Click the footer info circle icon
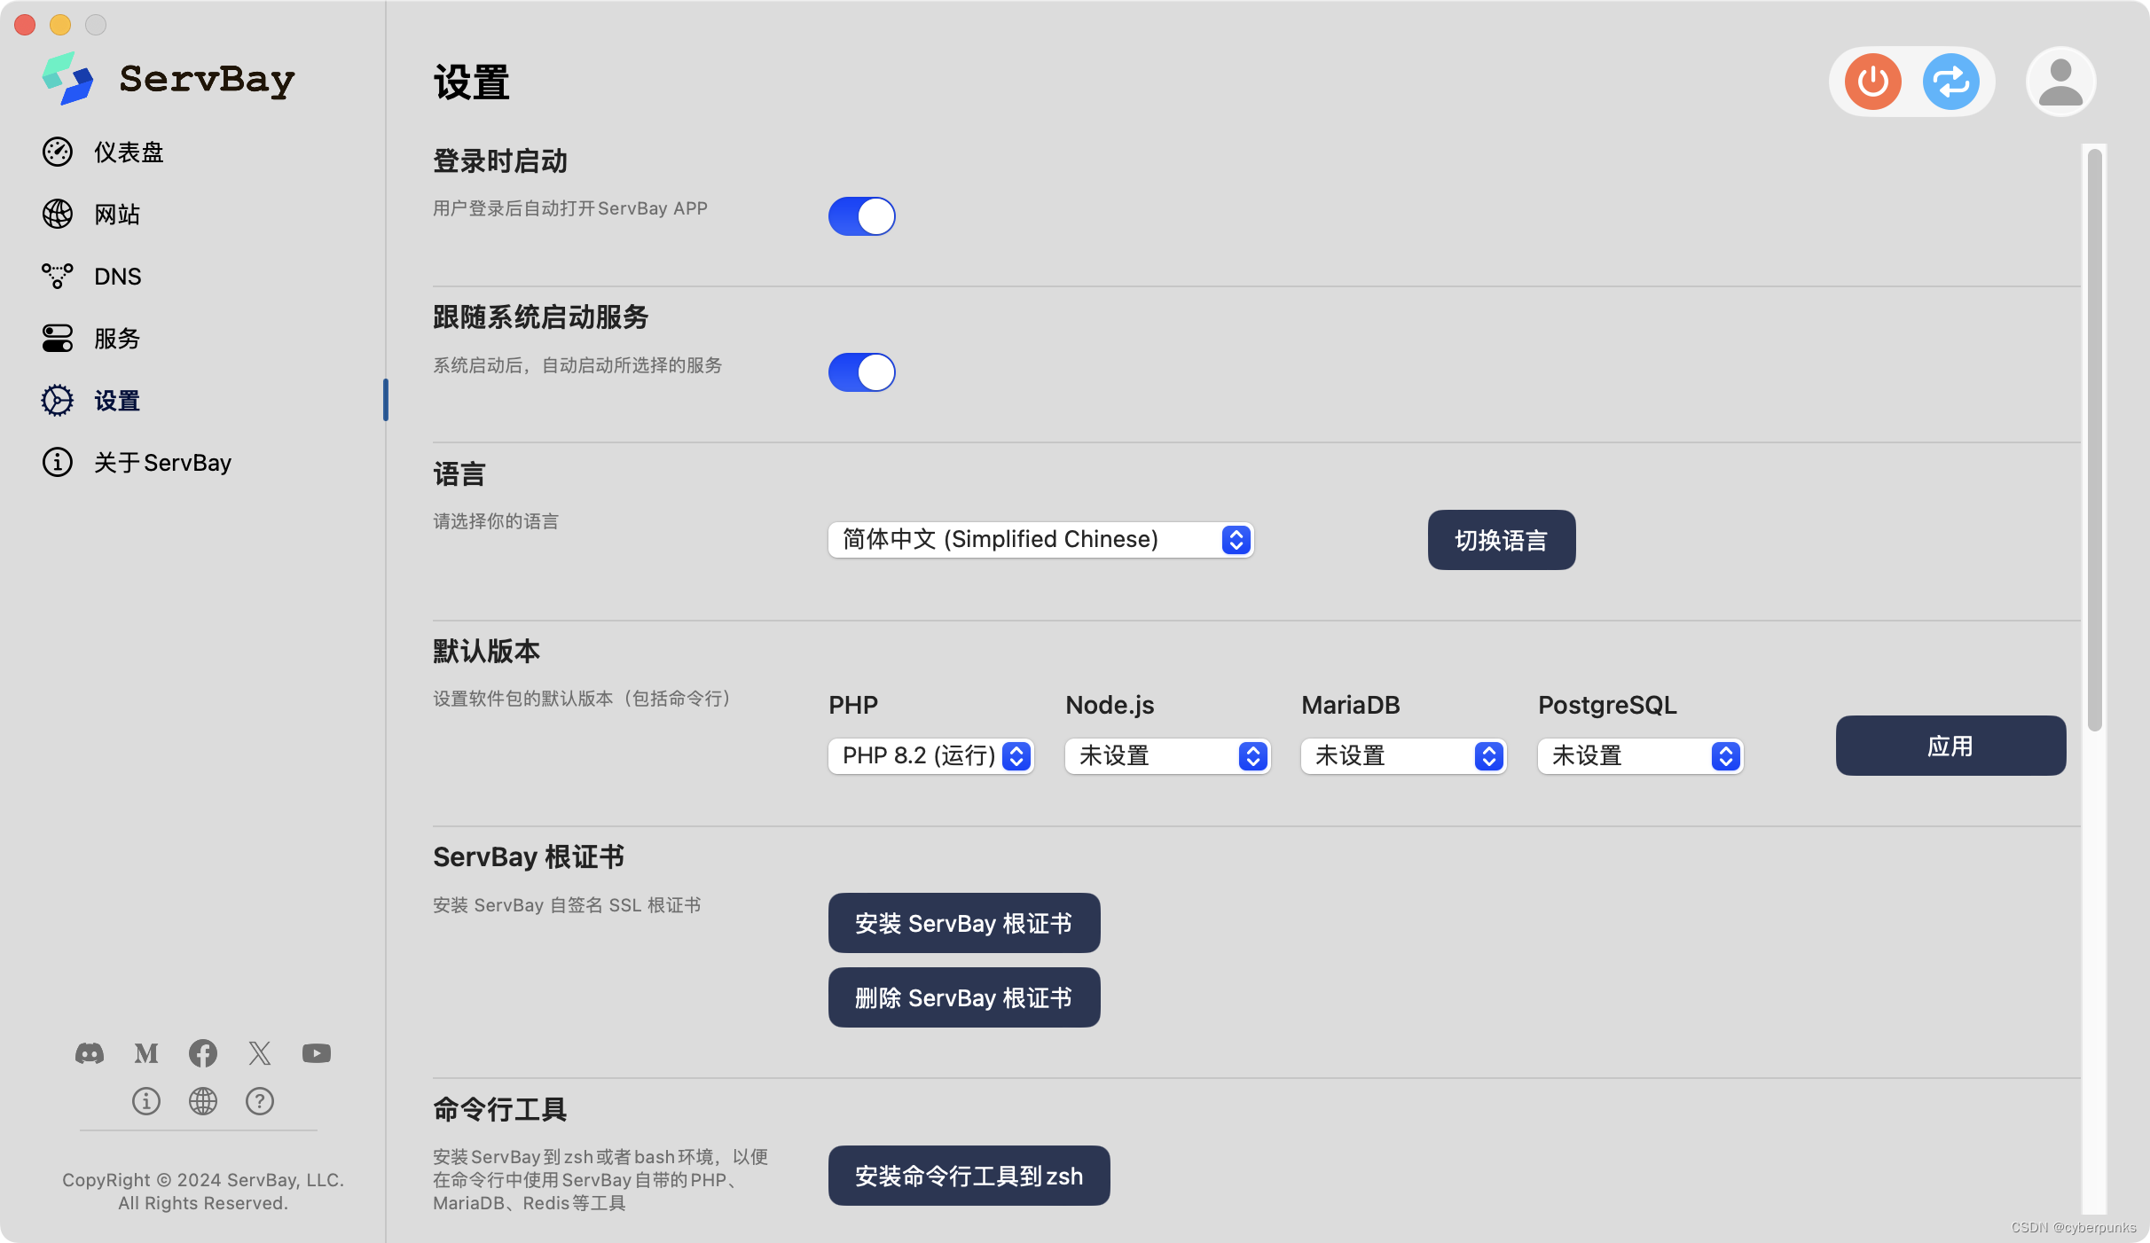This screenshot has height=1243, width=2150. (x=146, y=1101)
